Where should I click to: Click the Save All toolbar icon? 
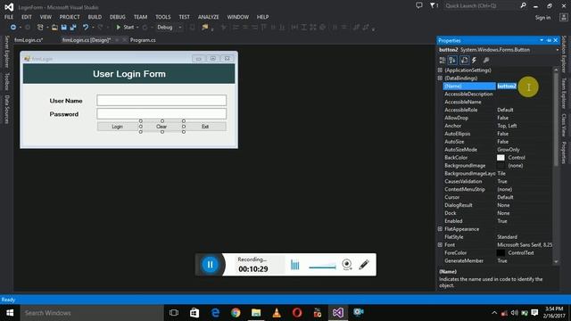73,28
